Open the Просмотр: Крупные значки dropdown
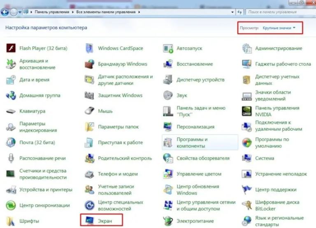This screenshot has width=316, height=228. 279,28
